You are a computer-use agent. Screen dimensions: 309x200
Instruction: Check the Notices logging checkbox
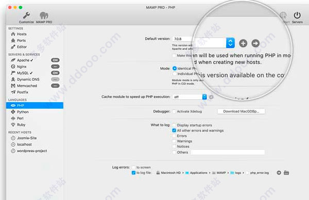(174, 147)
